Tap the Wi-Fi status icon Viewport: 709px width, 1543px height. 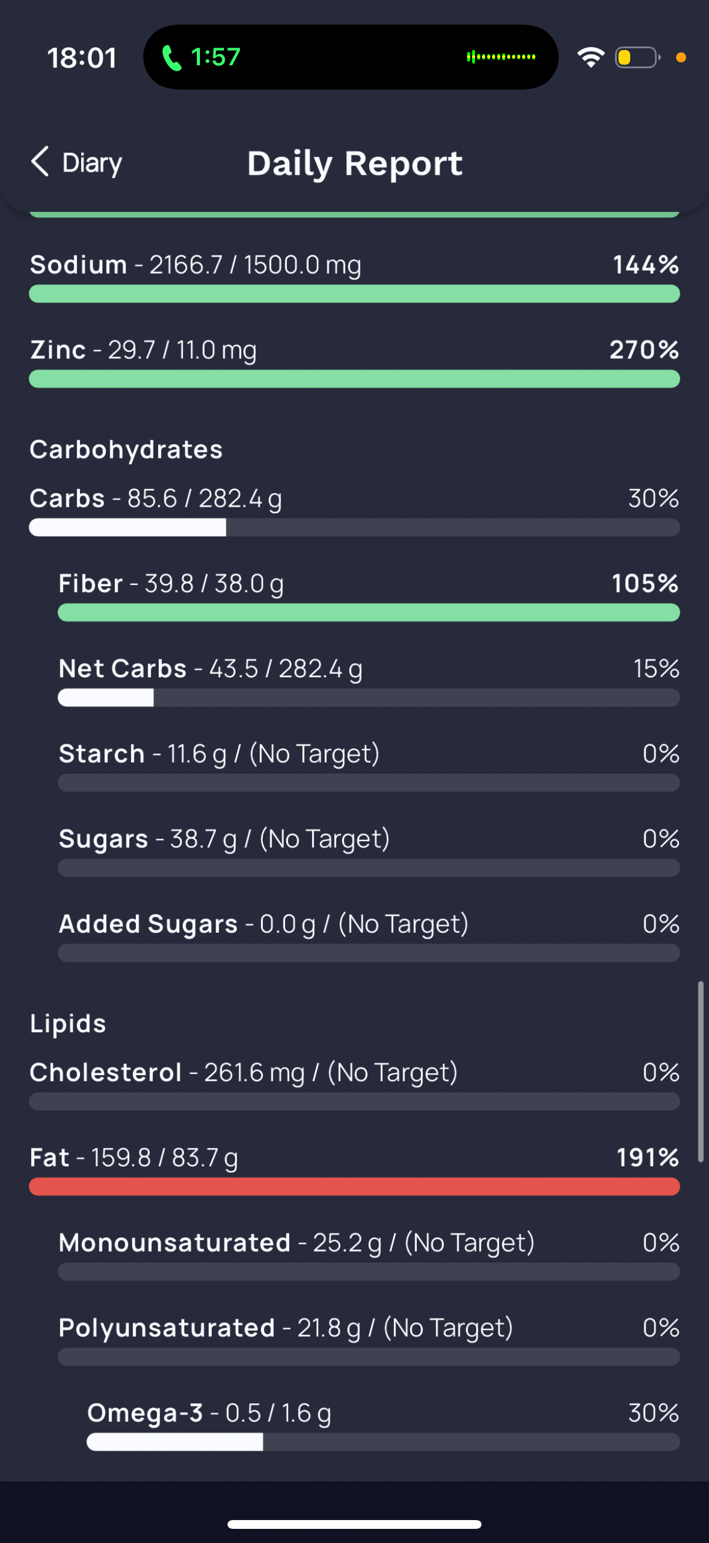point(590,58)
